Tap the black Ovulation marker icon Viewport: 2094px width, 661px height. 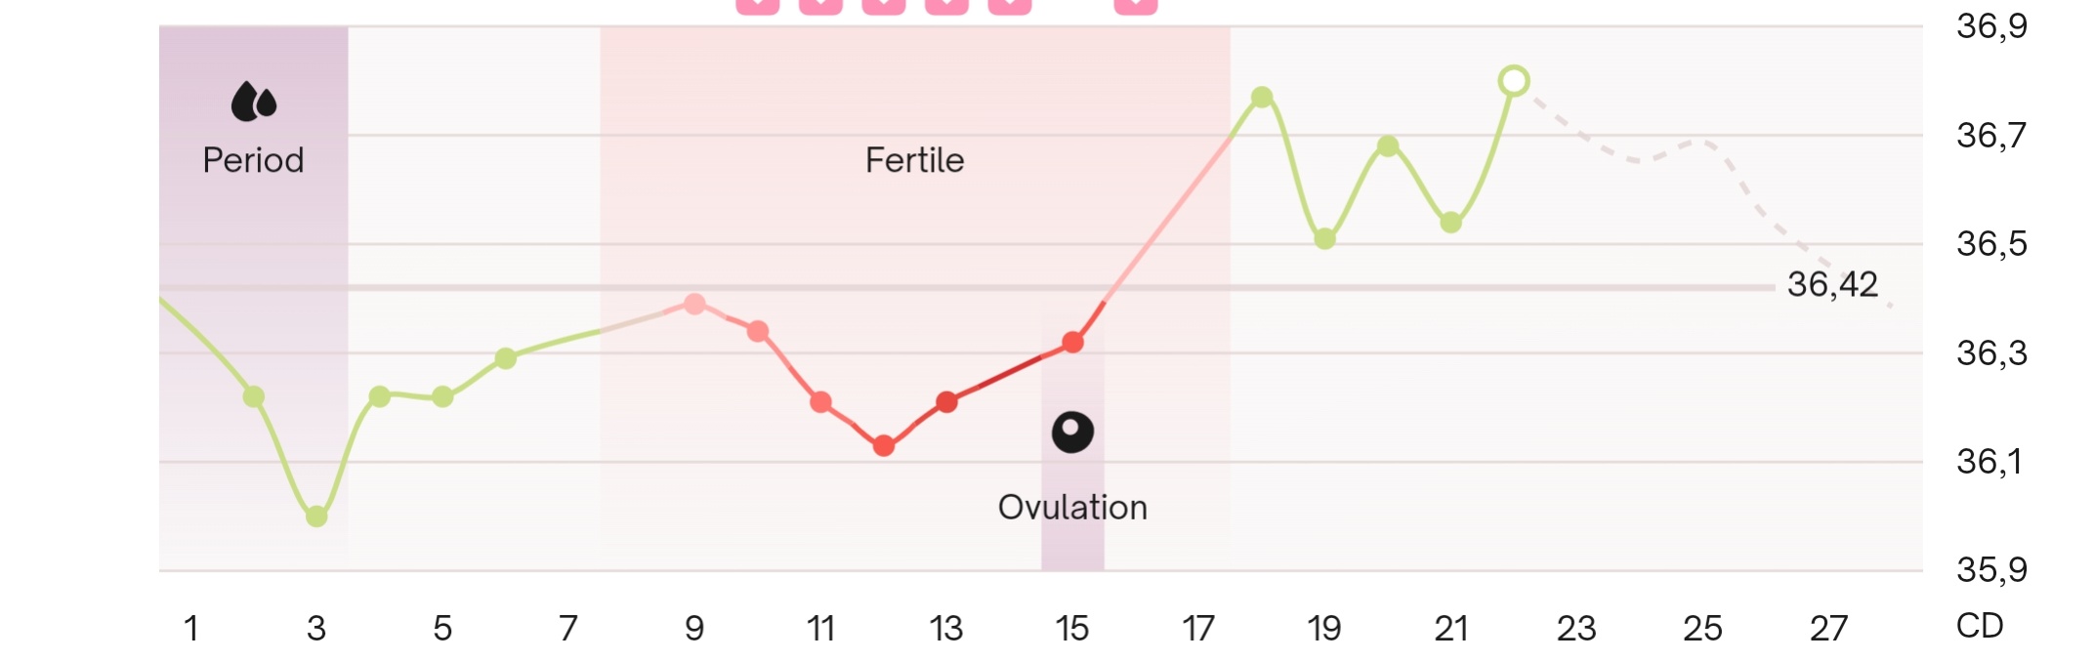[x=1072, y=432]
